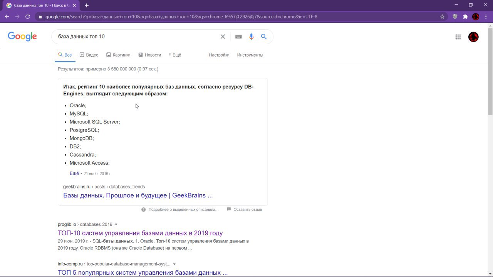This screenshot has width=493, height=277.
Task: Click the results count text
Action: [108, 69]
